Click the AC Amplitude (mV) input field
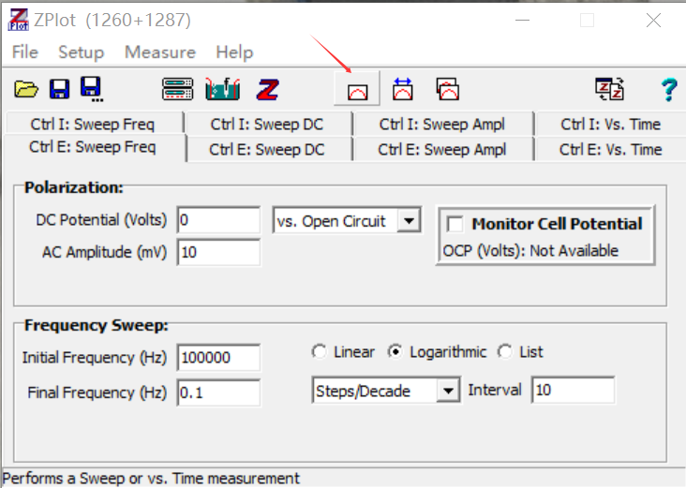The image size is (686, 488). (218, 253)
